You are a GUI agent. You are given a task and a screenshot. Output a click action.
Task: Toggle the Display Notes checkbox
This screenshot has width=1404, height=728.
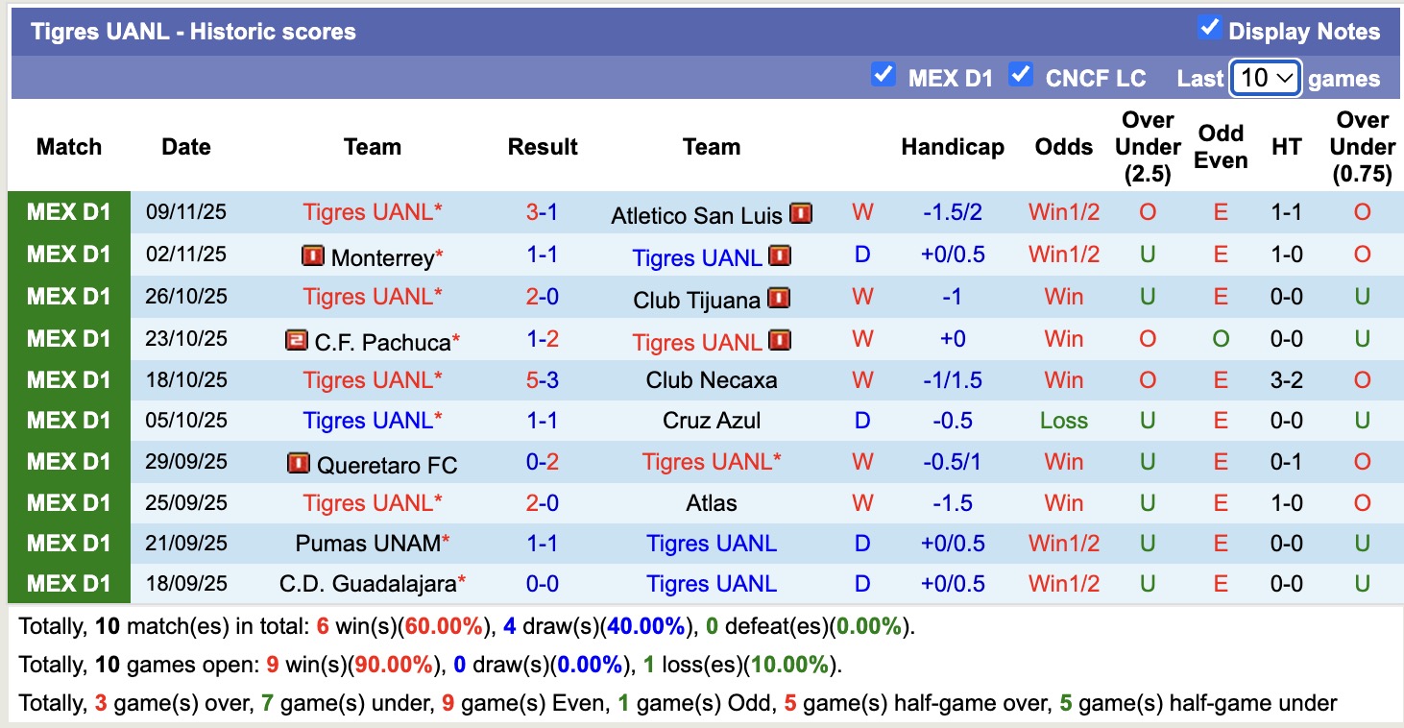[1209, 29]
